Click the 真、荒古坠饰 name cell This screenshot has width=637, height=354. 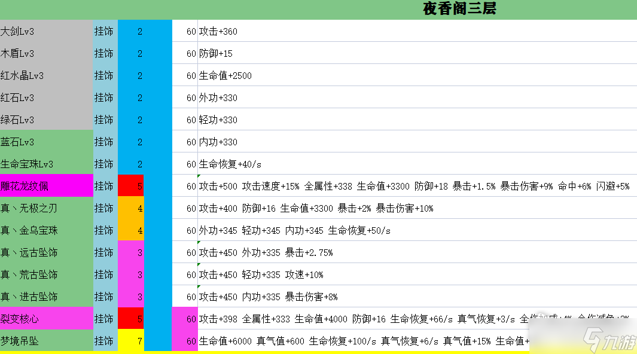pos(46,274)
